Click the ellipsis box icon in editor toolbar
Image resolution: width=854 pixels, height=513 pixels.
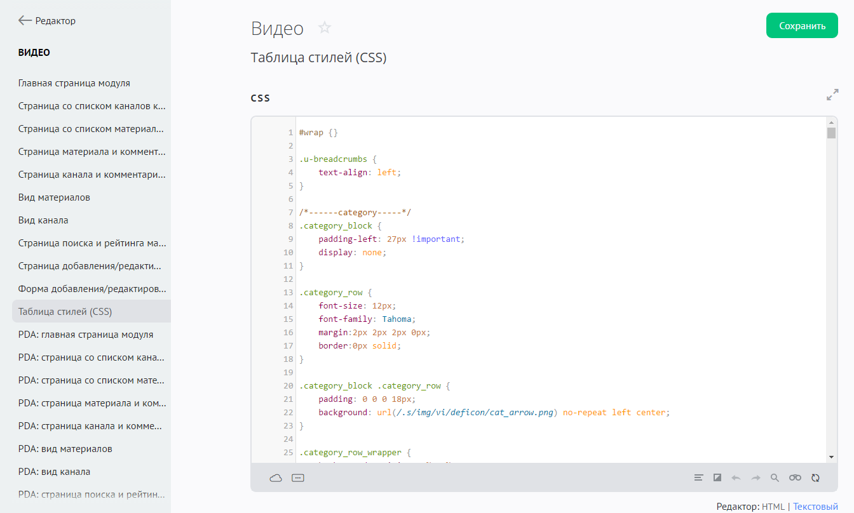(298, 478)
